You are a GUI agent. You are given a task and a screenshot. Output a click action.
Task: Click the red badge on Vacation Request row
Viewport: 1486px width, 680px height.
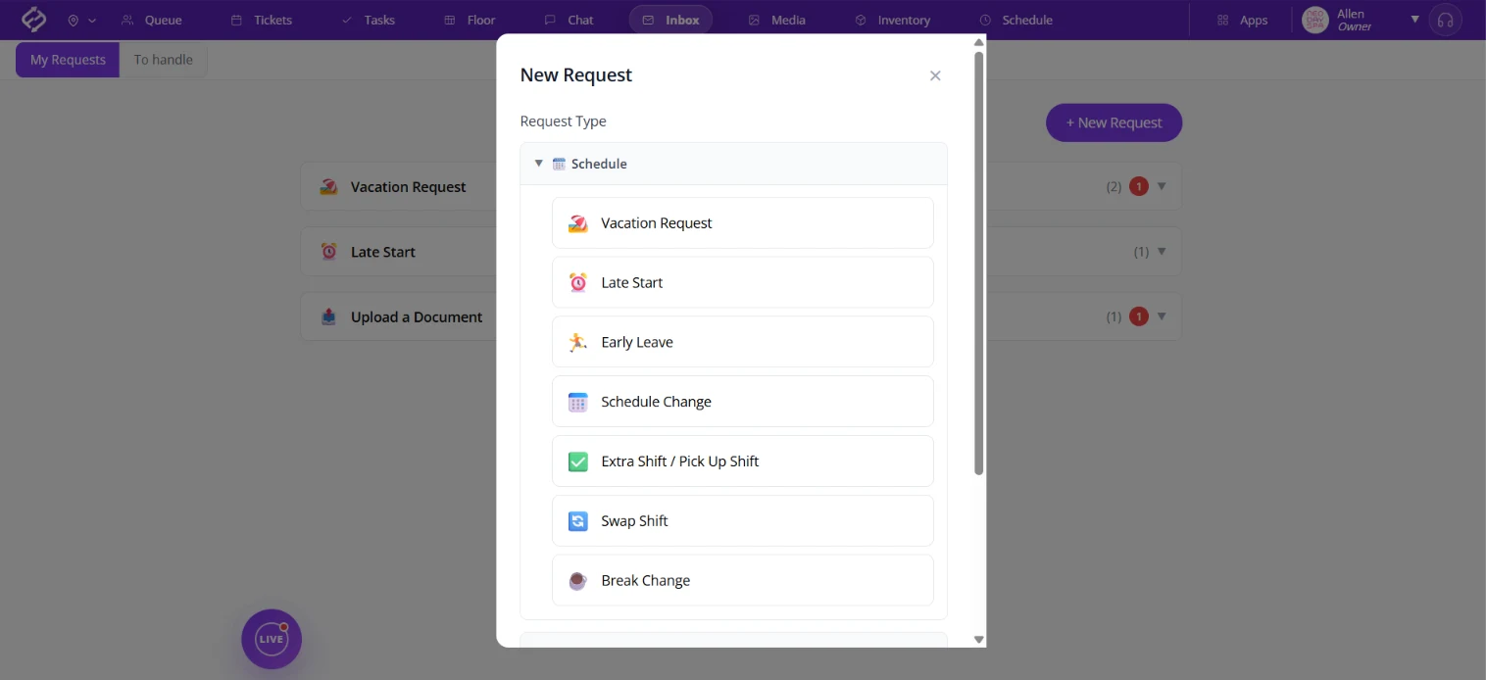click(x=1138, y=186)
